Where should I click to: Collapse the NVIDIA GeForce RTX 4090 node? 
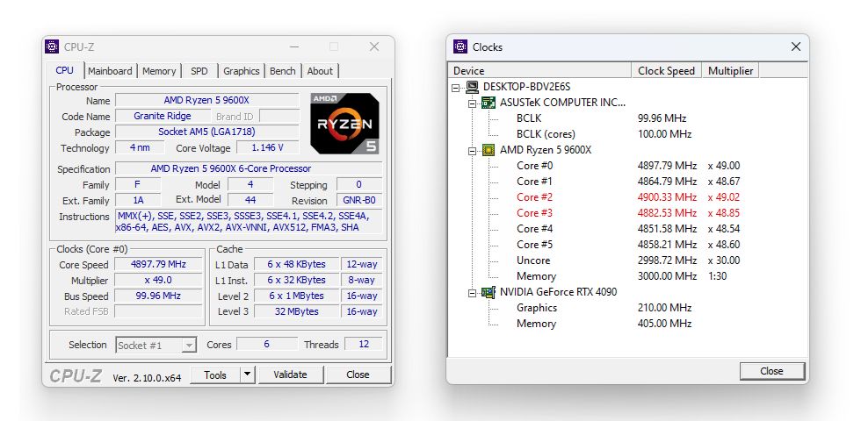coord(473,293)
